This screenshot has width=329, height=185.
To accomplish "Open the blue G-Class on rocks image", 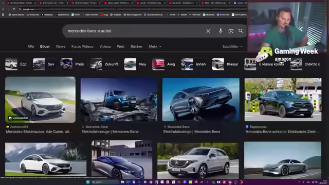I will click(x=119, y=100).
